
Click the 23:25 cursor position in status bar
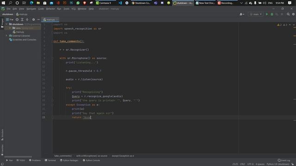[235, 164]
